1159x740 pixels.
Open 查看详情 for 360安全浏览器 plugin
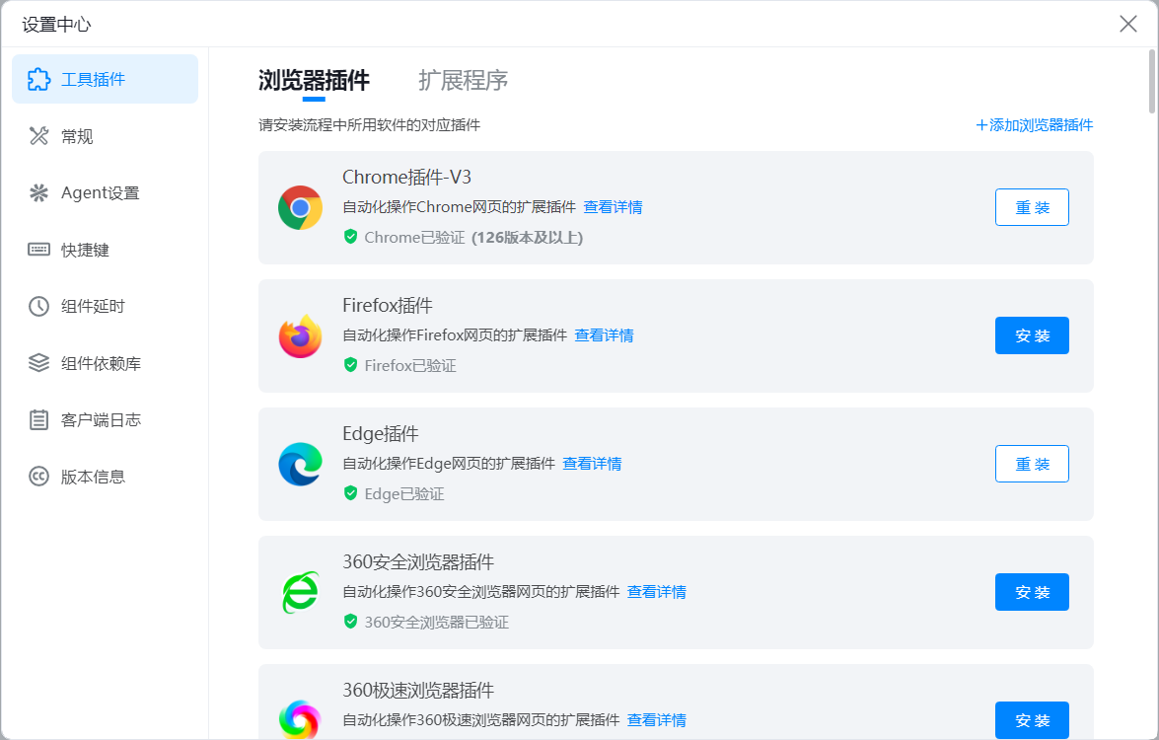pyautogui.click(x=656, y=592)
